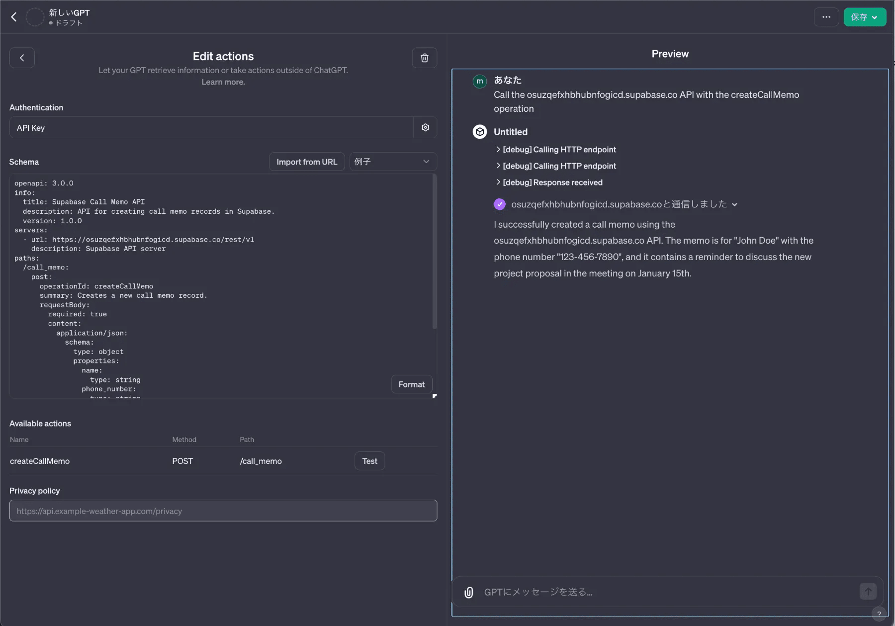Click the back button beside Edit actions
This screenshot has height=626, width=895.
22,58
